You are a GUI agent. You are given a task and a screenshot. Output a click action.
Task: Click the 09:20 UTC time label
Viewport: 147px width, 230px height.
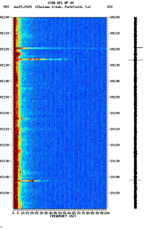tap(115, 49)
